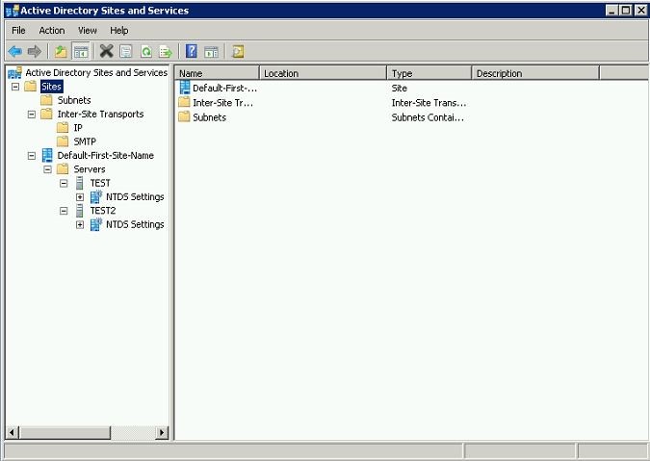This screenshot has height=461, width=650.
Task: Sort by the Description column header
Action: 535,73
